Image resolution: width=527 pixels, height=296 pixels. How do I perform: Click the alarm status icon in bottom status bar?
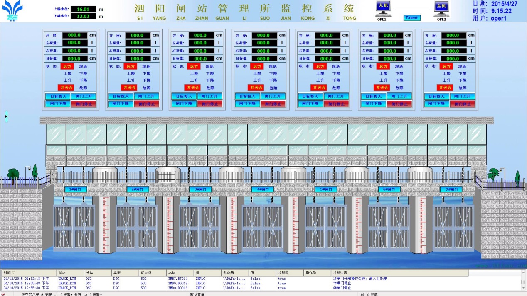(3, 294)
